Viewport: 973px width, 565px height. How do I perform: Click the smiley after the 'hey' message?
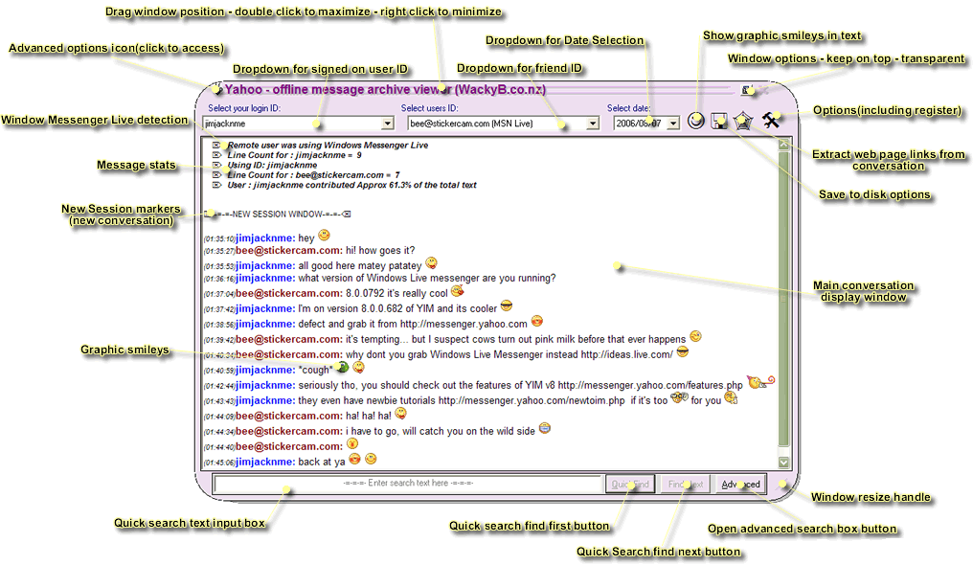[x=324, y=235]
